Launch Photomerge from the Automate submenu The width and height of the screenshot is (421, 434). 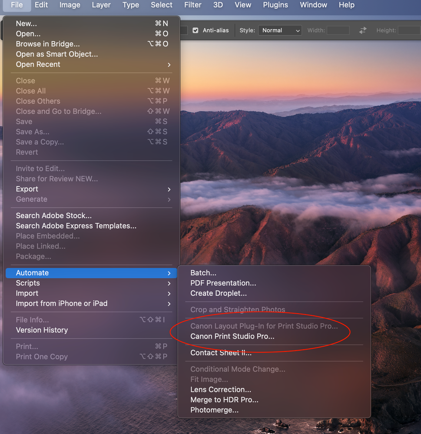click(x=214, y=410)
